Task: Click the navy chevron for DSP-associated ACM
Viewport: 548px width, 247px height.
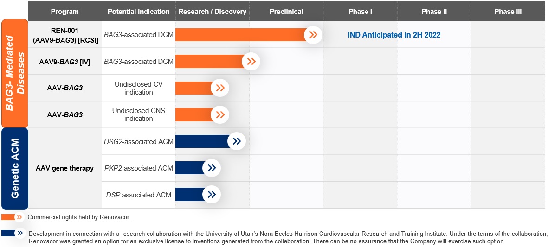Action: (x=212, y=195)
